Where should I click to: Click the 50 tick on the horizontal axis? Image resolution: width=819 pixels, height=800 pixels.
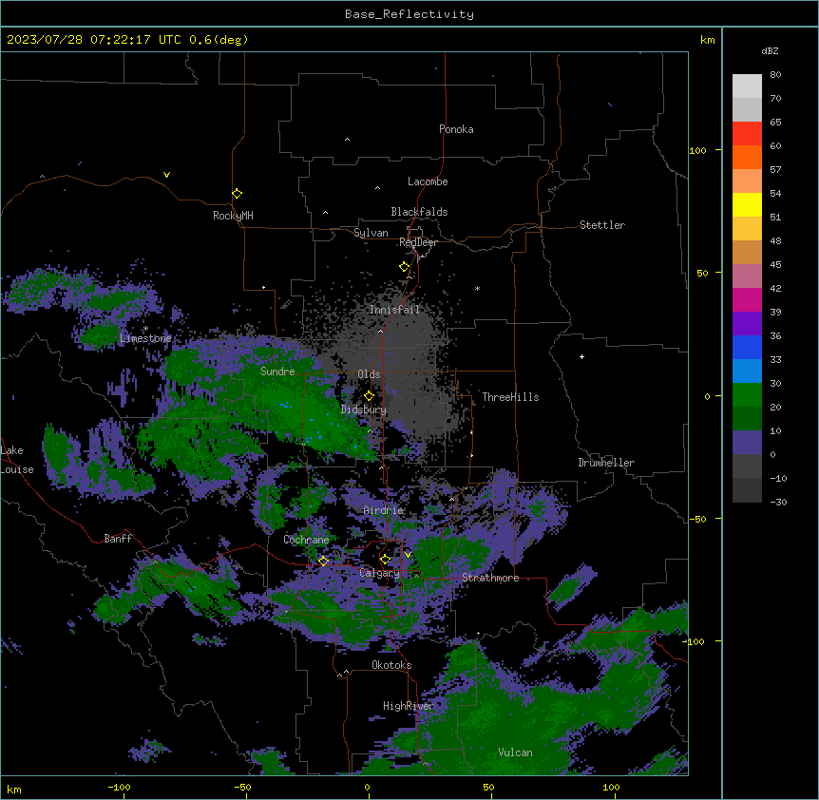tap(488, 787)
